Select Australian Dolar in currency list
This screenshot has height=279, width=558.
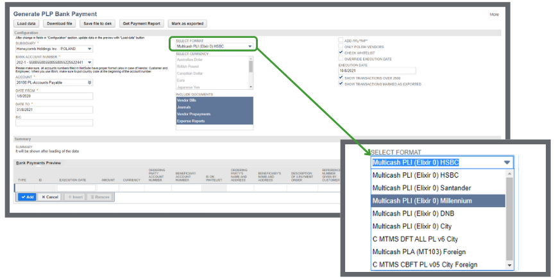pos(212,60)
